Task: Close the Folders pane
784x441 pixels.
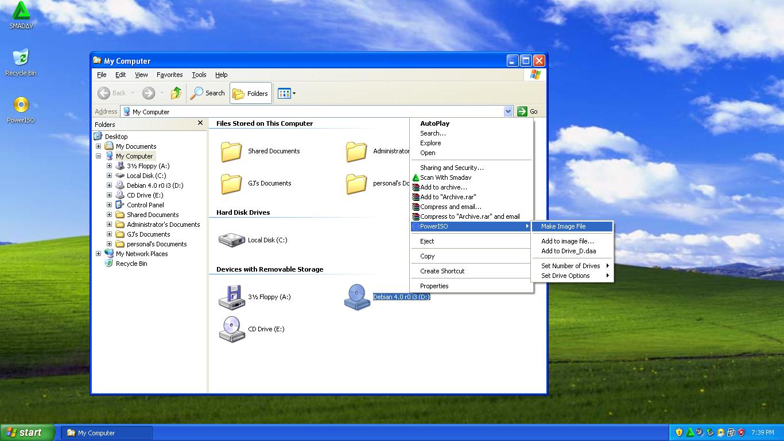Action: (x=200, y=123)
